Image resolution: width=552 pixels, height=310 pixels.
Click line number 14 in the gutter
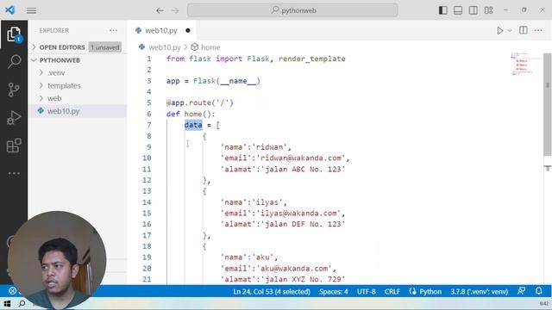point(147,202)
